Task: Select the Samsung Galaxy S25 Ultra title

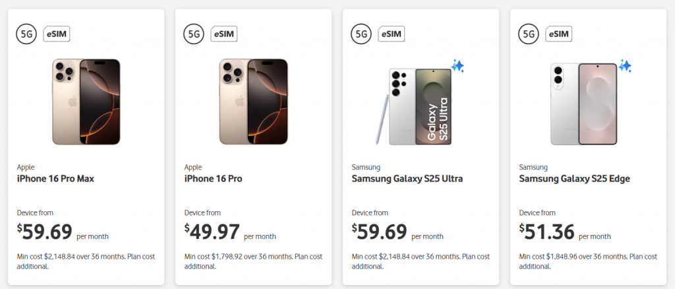Action: (407, 178)
